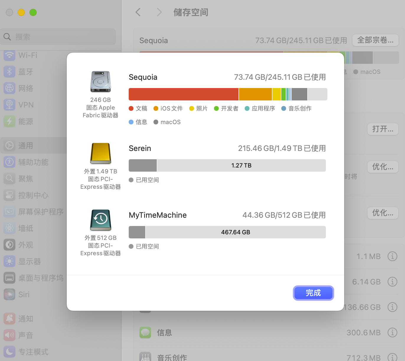The image size is (405, 361).
Task: Click the 已用空间 indicator under Serein
Action: click(x=144, y=180)
